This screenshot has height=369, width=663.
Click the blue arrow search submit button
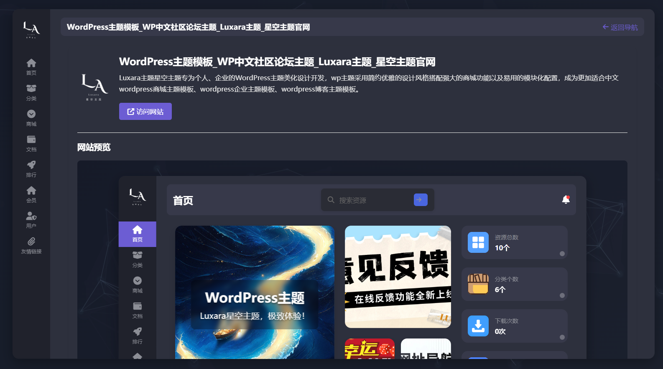pyautogui.click(x=421, y=200)
